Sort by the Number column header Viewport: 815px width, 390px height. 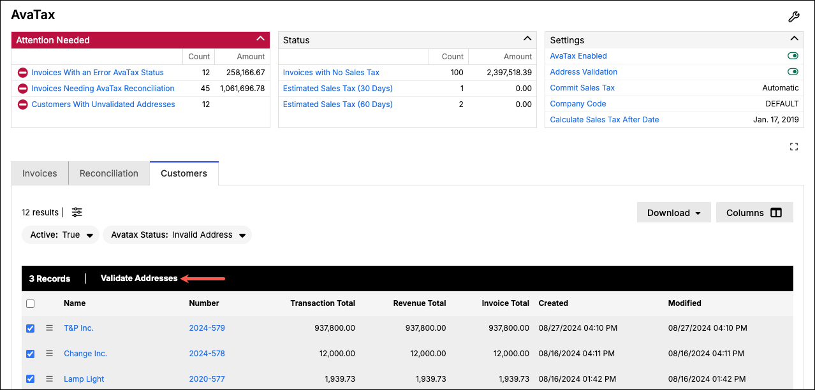[204, 303]
